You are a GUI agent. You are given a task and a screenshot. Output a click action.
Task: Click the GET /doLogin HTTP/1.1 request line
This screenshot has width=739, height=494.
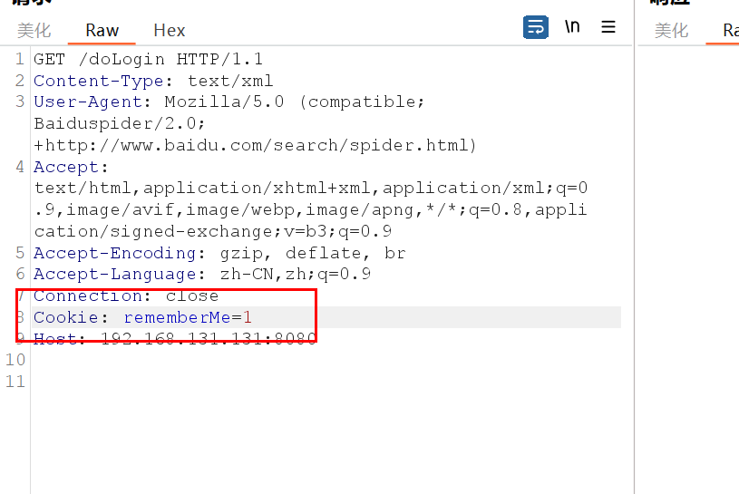tap(148, 59)
